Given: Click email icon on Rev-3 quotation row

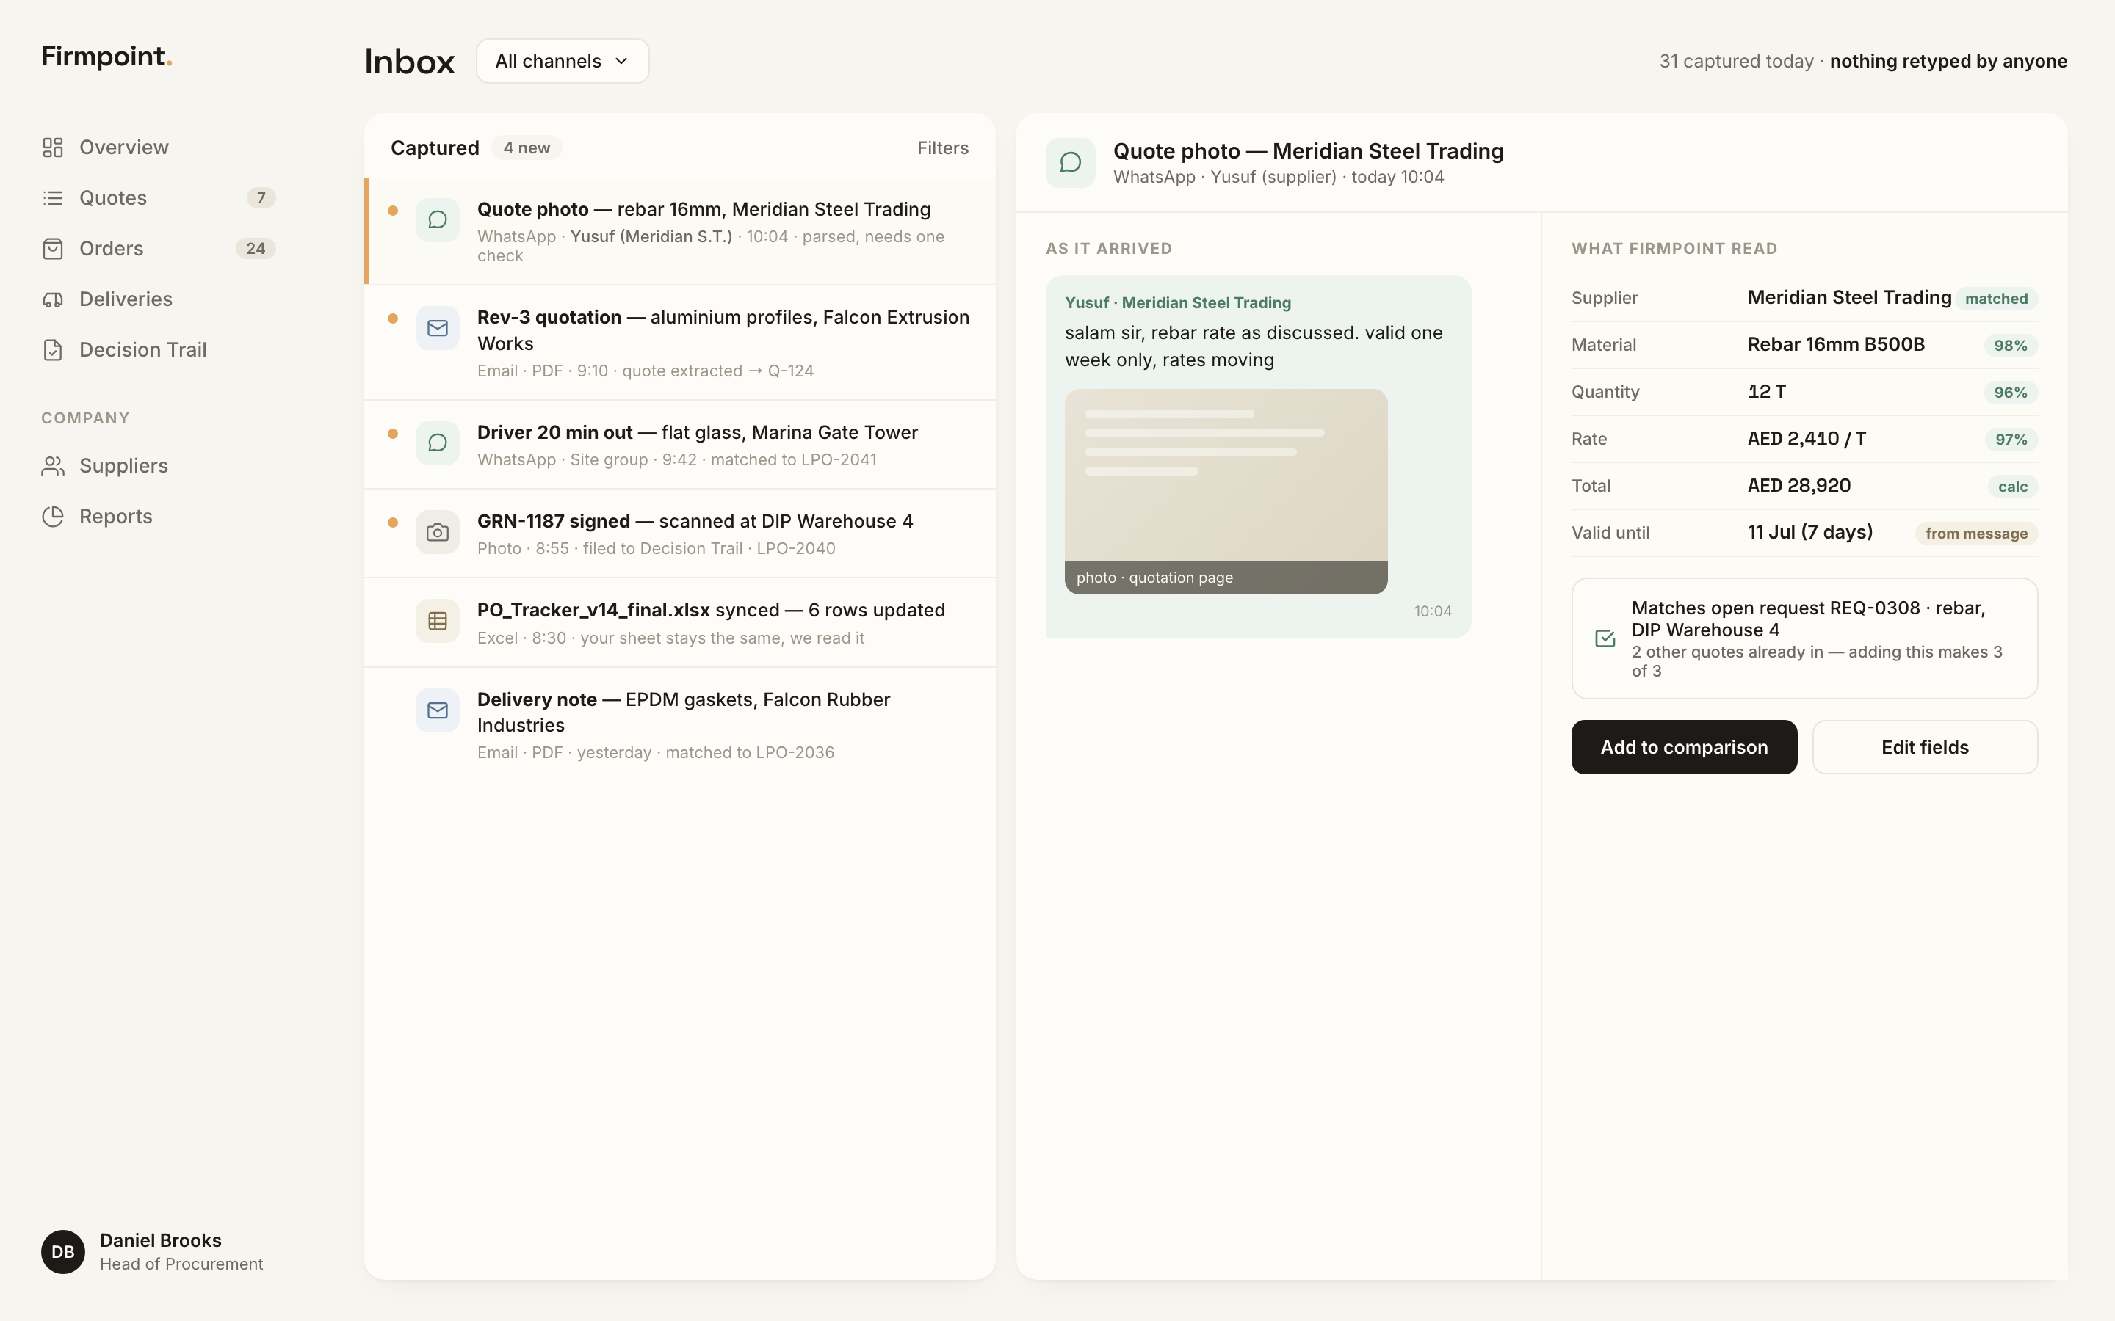Looking at the screenshot, I should [x=437, y=327].
